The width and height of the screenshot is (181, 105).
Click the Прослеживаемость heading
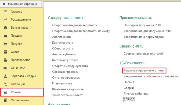[136, 18]
